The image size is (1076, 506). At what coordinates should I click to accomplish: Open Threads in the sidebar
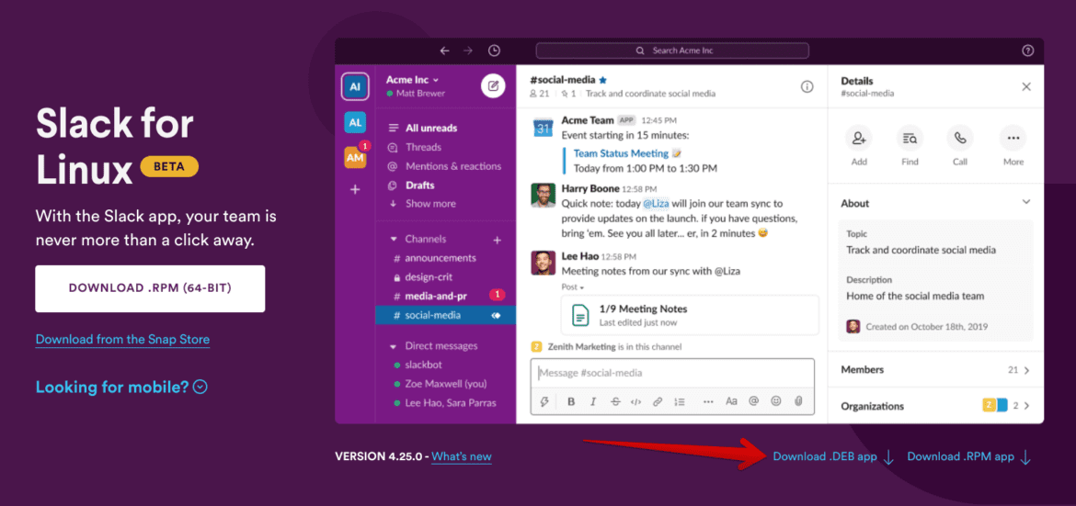point(423,147)
